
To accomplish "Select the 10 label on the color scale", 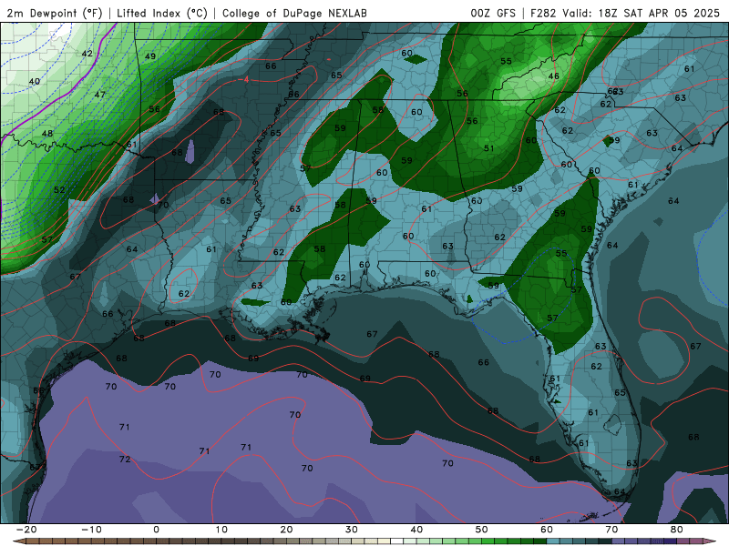I will tap(221, 530).
